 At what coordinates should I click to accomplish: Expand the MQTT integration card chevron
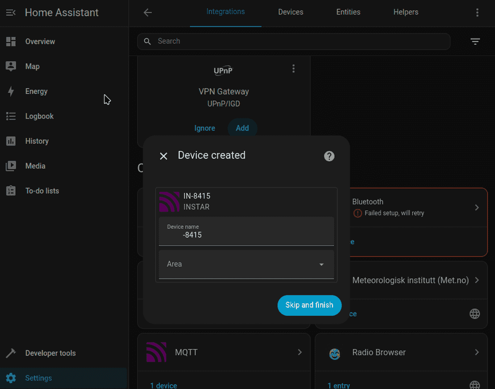coord(300,352)
